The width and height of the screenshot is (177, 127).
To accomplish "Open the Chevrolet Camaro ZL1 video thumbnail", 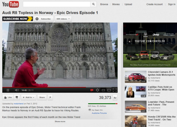I will tap(135, 77).
